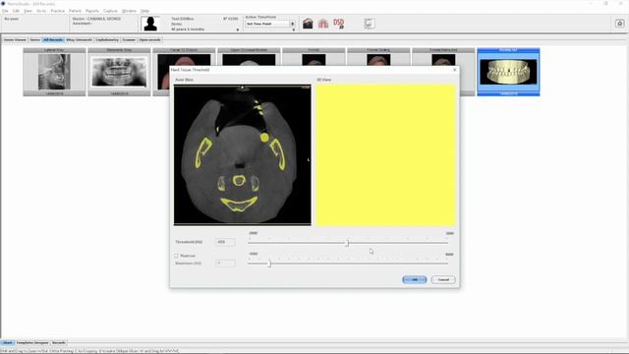This screenshot has height=354, width=629.
Task: Open the Edit menu
Action: (x=16, y=11)
